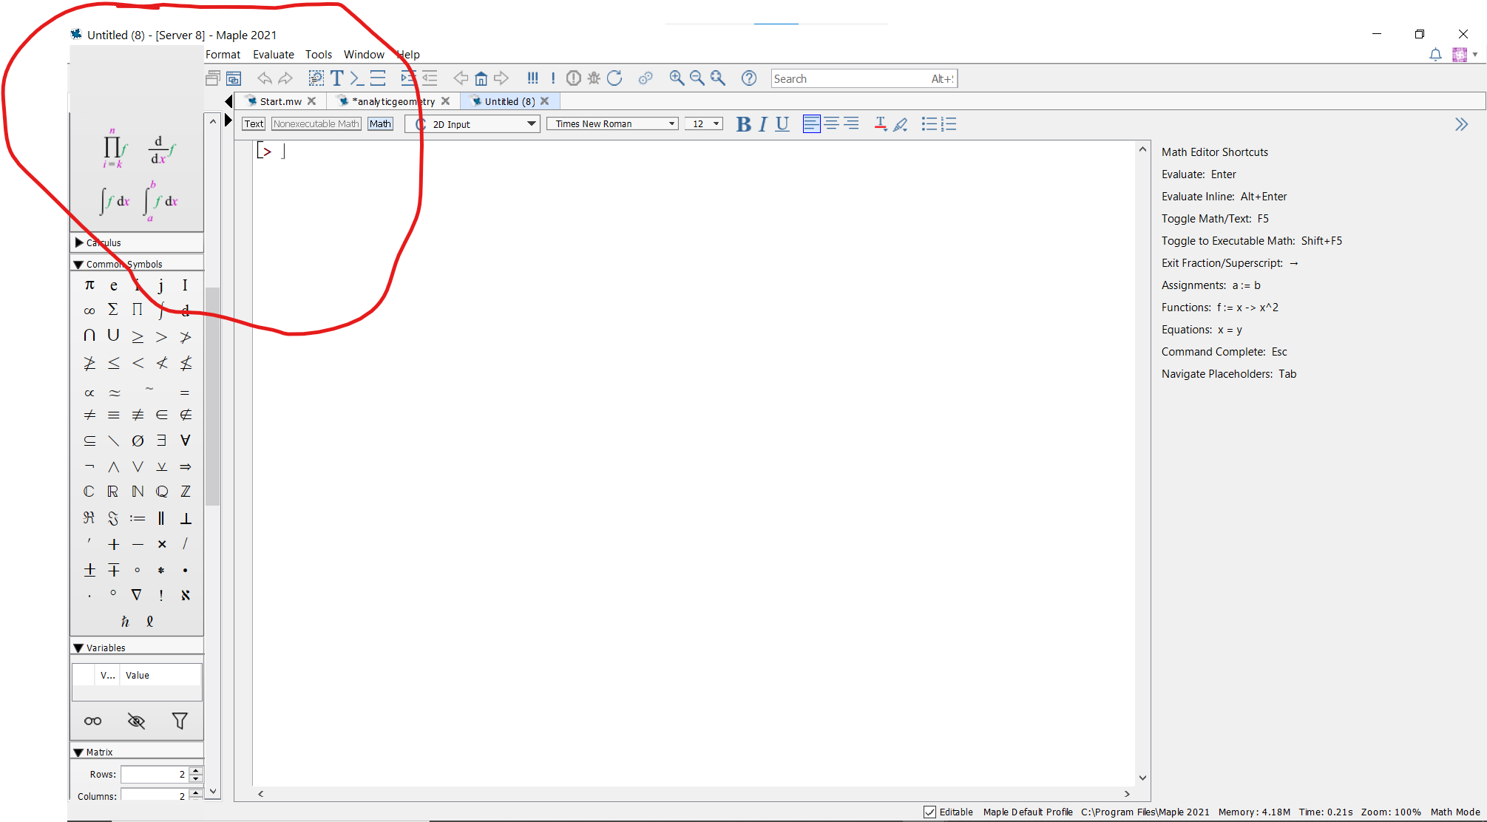Image resolution: width=1487 pixels, height=822 pixels.
Task: Click the Nonexecutable Math button
Action: tap(316, 123)
